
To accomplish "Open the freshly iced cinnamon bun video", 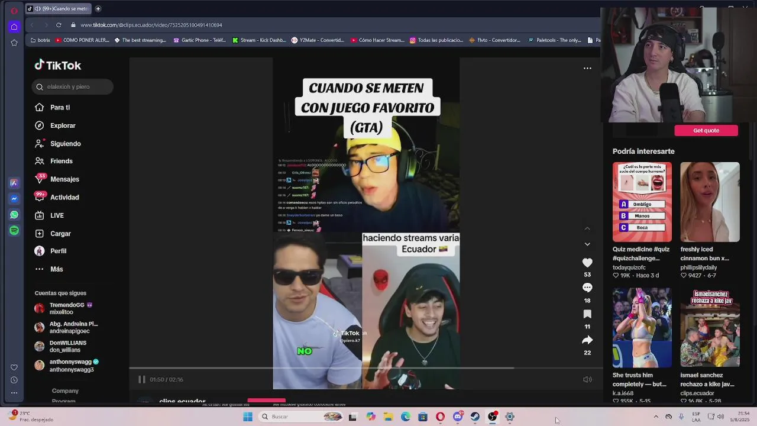I will [x=710, y=202].
